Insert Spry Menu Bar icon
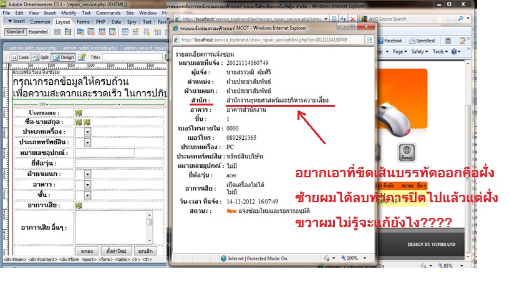 point(80,32)
